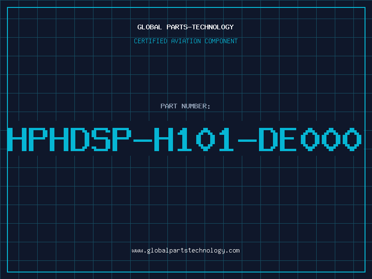Click the PART NUMBER: label

pos(185,106)
